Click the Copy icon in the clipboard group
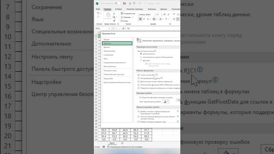Screen dimensions: 274x154 [114, 17]
